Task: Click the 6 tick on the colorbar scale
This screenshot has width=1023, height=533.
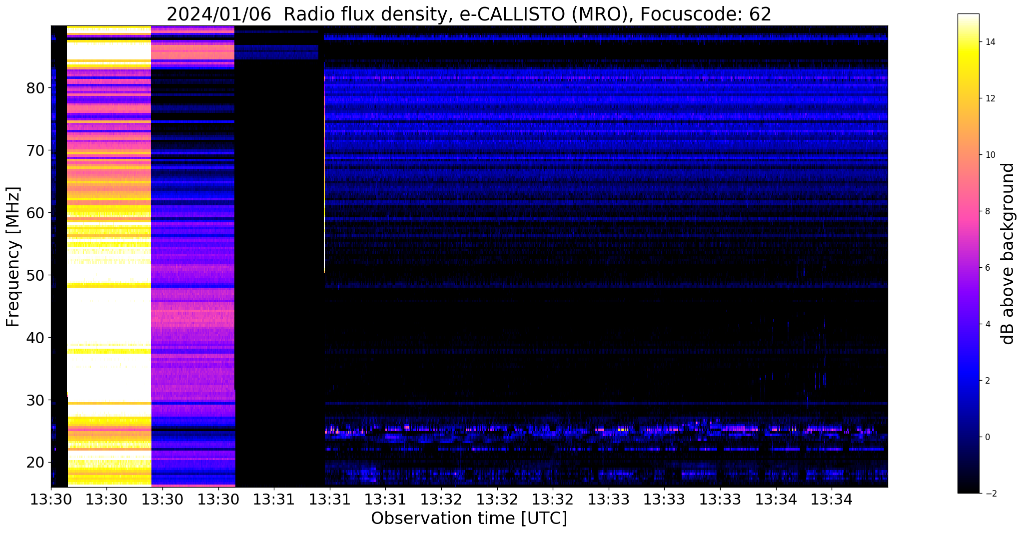Action: 987,268
